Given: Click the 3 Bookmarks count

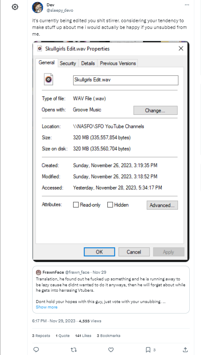Looking at the screenshot, I should point(108,336).
